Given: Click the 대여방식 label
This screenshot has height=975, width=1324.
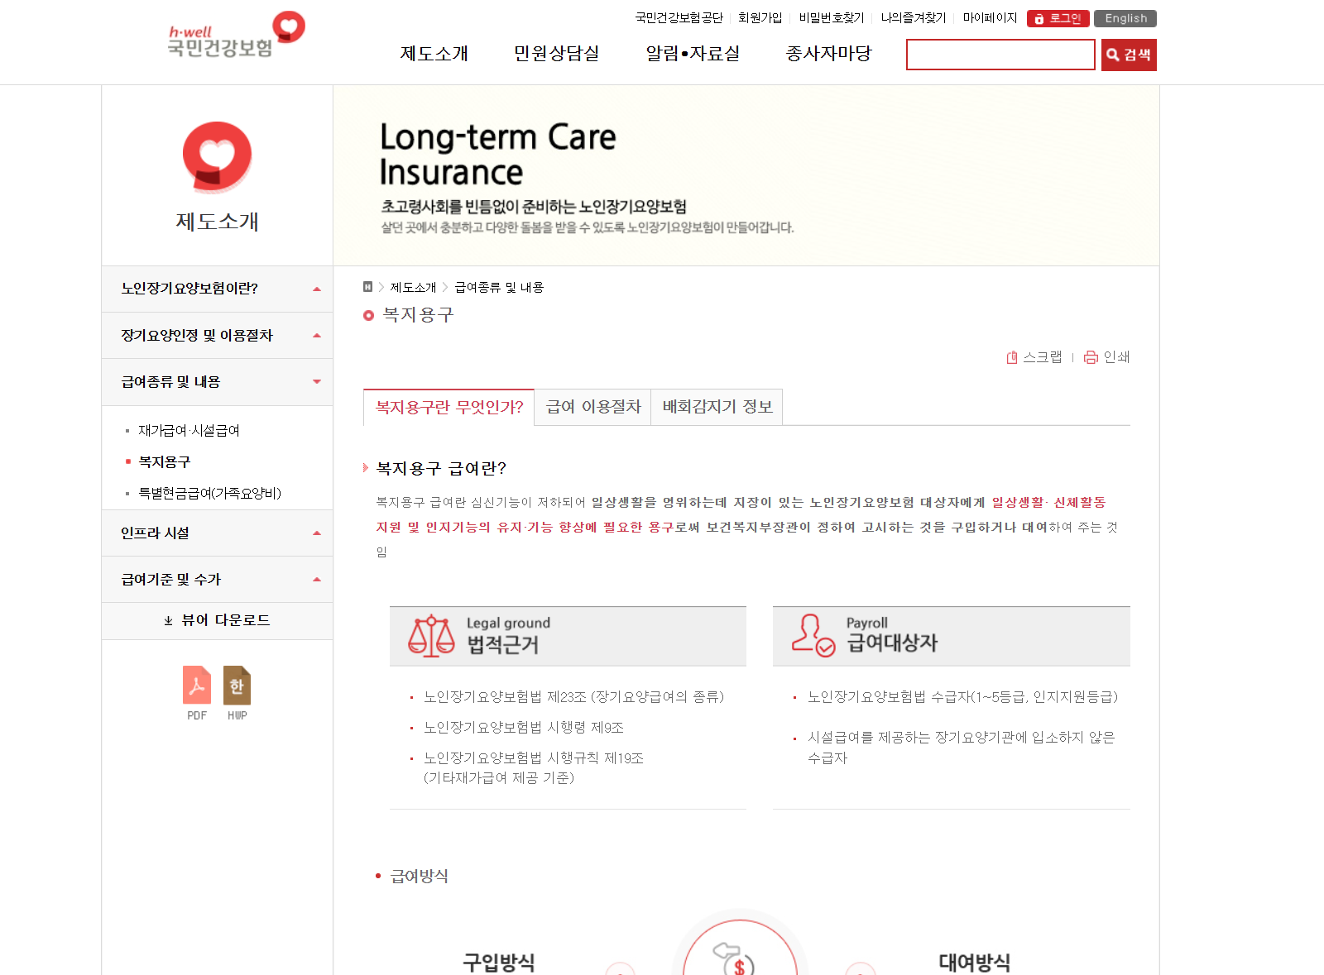Looking at the screenshot, I should (x=974, y=963).
